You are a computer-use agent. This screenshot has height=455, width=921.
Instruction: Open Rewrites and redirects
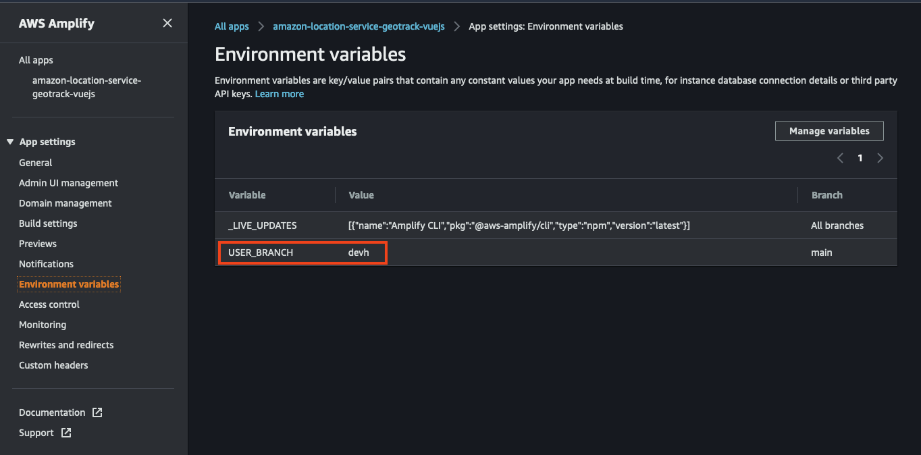coord(66,345)
